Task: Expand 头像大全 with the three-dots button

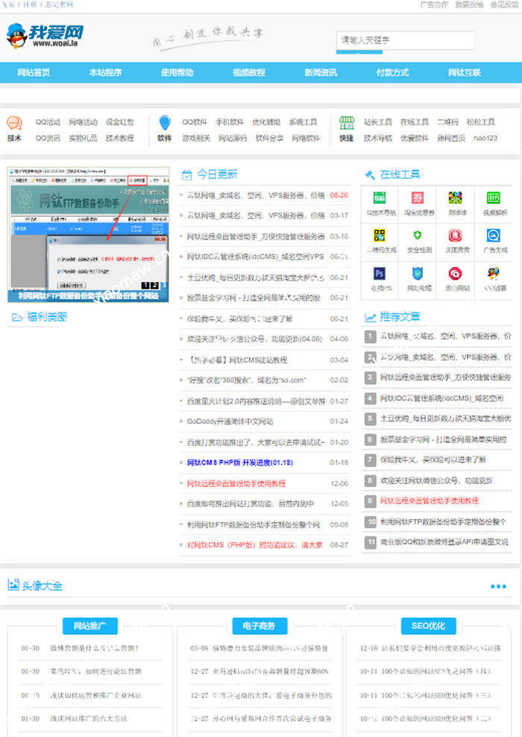Action: (x=498, y=586)
